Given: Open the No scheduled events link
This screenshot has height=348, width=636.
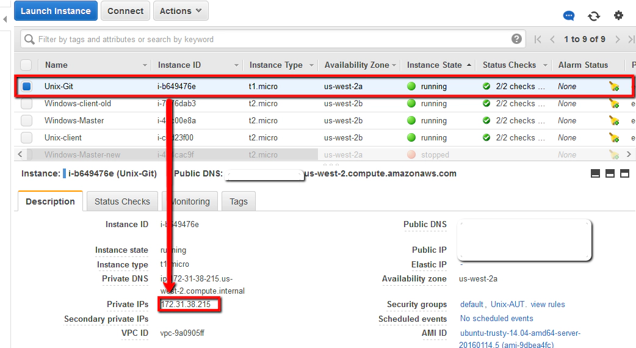Looking at the screenshot, I should (x=496, y=319).
